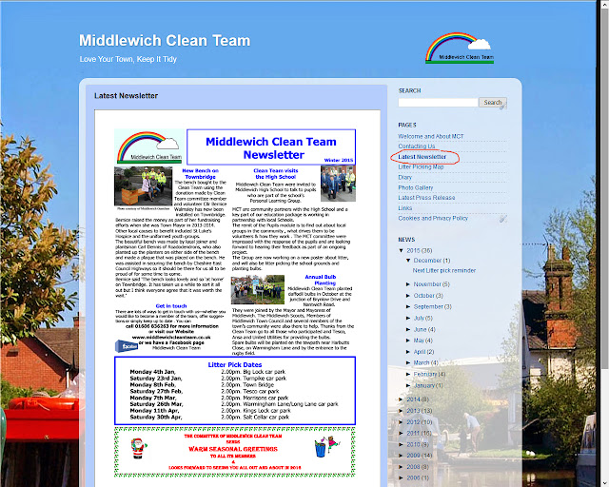Click the Facebook icon in the newsletter
The image size is (609, 487).
coord(127,345)
